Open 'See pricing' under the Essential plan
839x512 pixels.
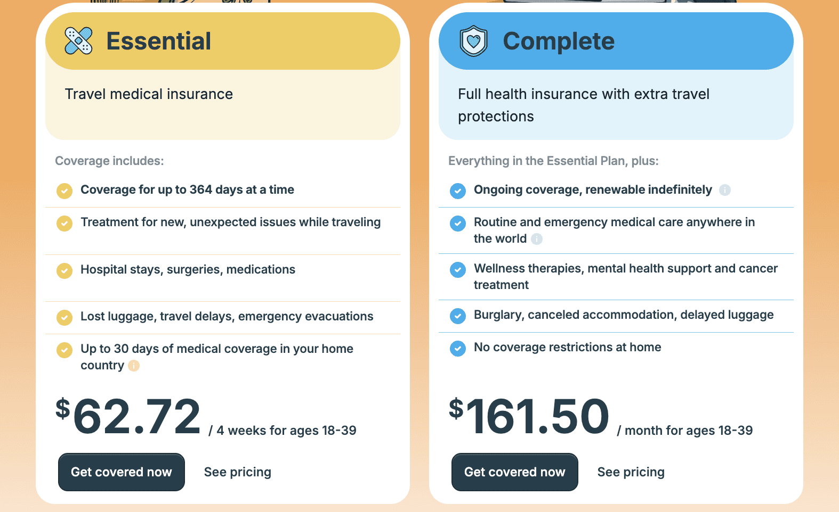[x=237, y=472]
